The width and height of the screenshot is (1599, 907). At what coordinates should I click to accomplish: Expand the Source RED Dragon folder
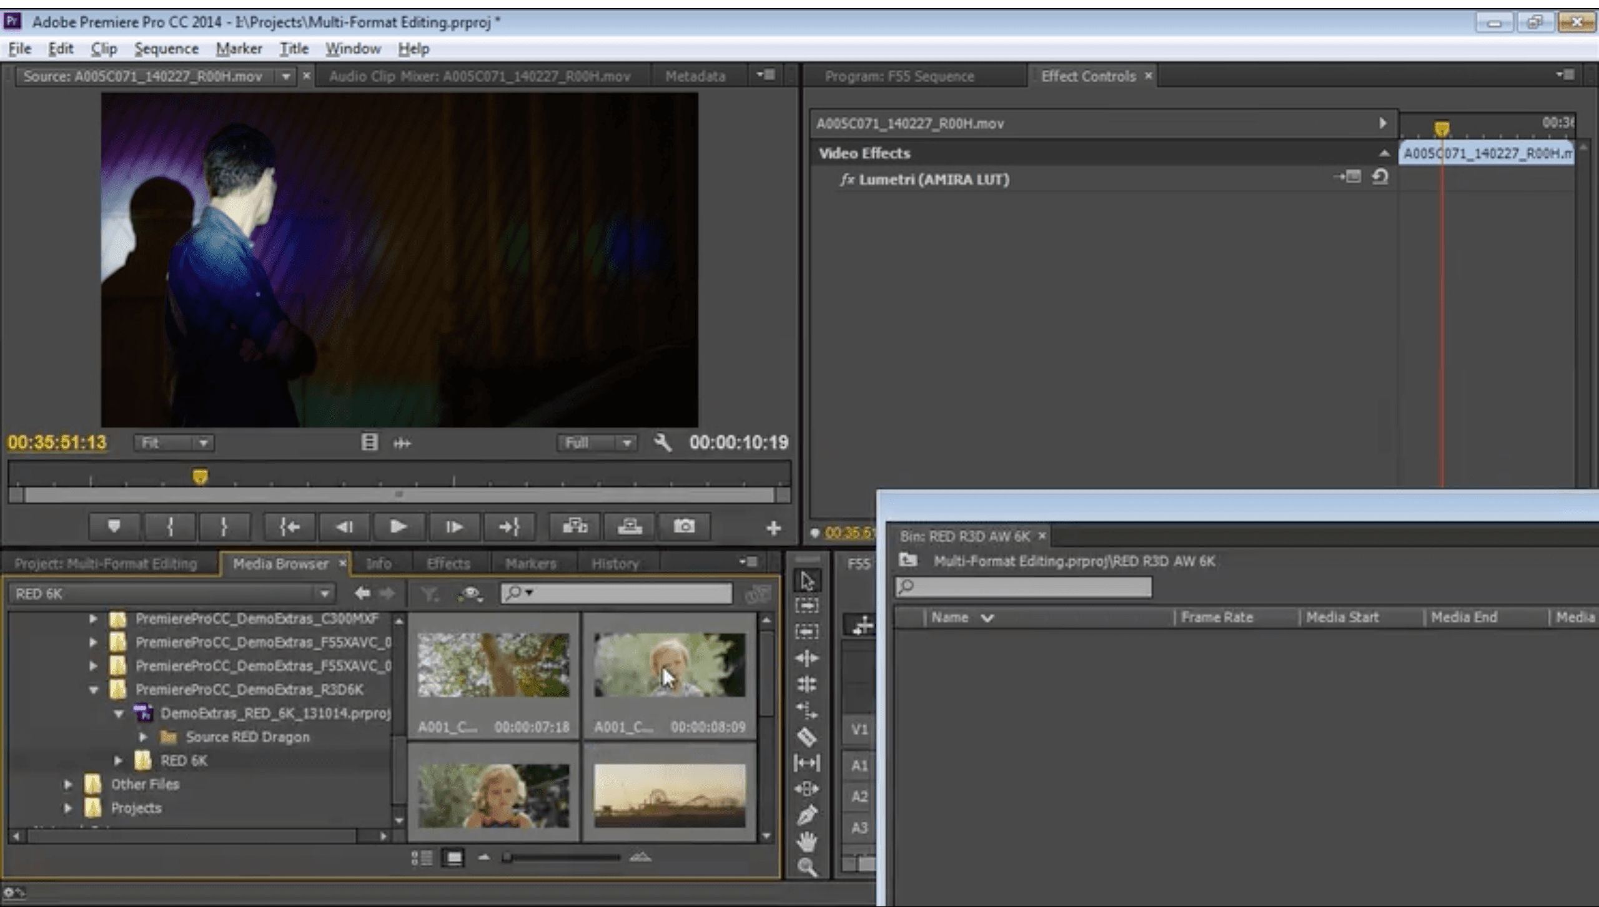click(x=142, y=737)
